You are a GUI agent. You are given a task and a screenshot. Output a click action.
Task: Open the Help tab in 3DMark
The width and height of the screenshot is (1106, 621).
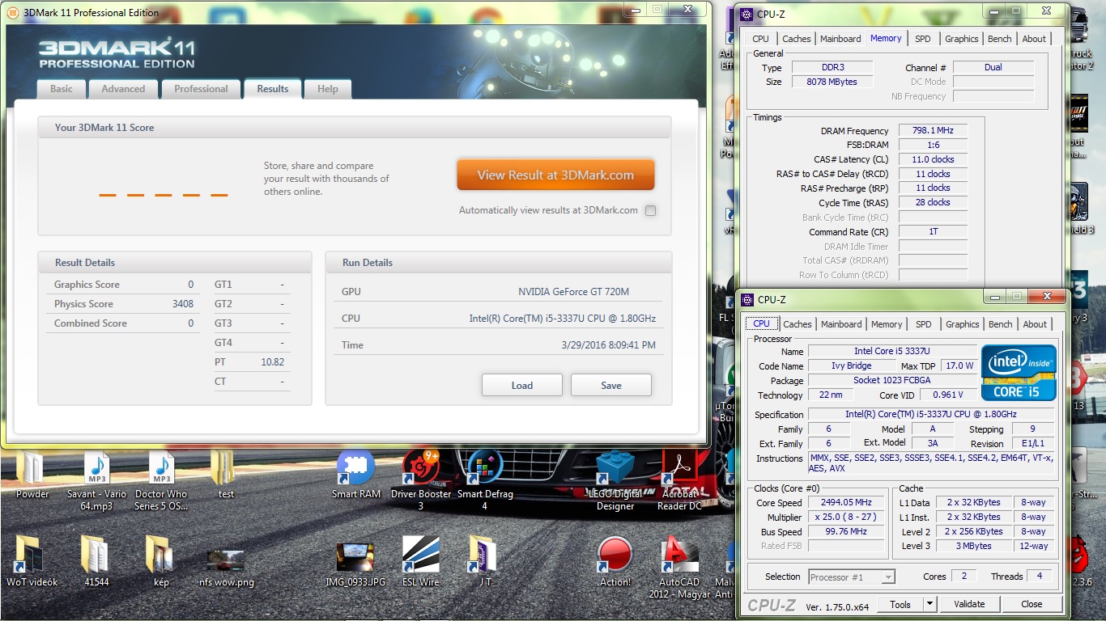pyautogui.click(x=328, y=89)
